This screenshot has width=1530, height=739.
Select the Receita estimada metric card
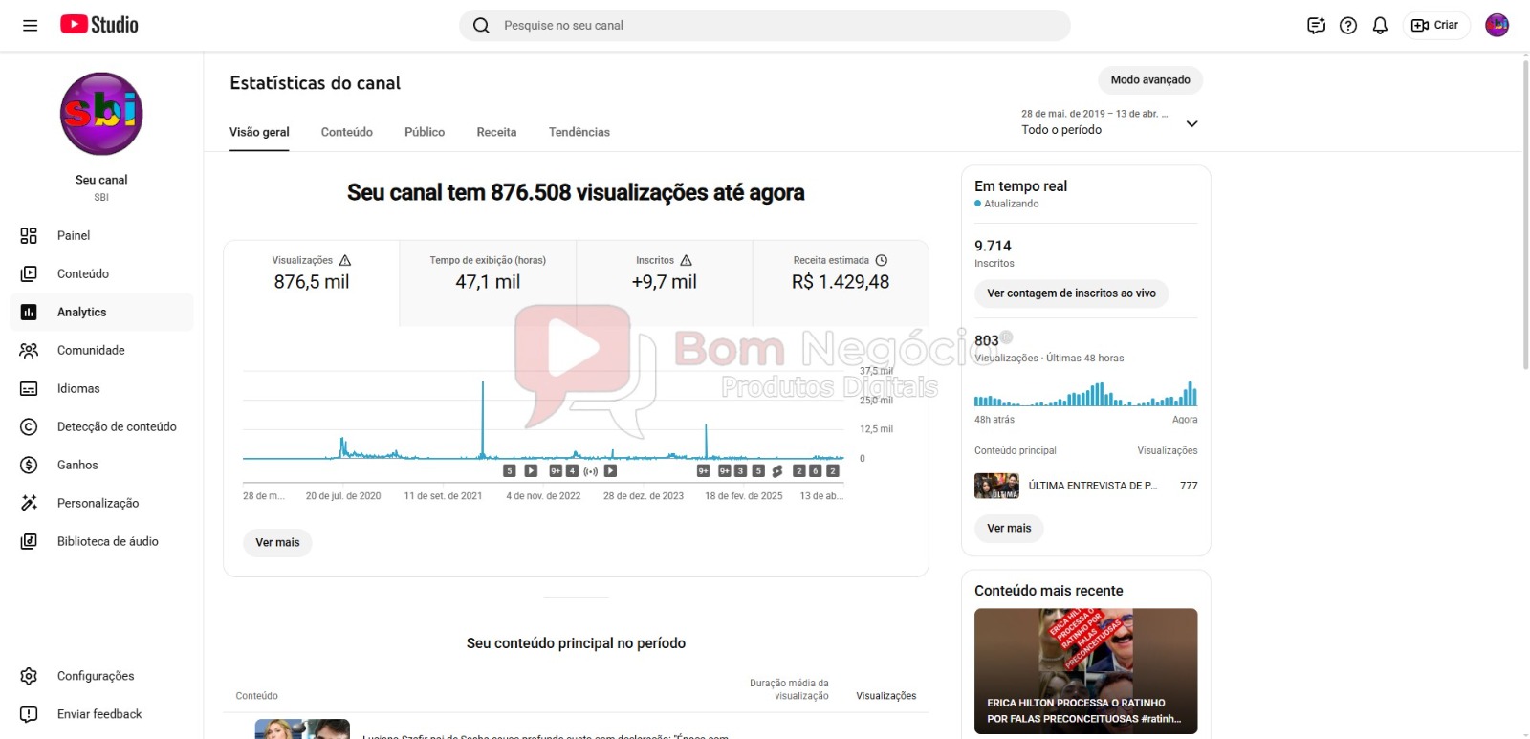841,273
